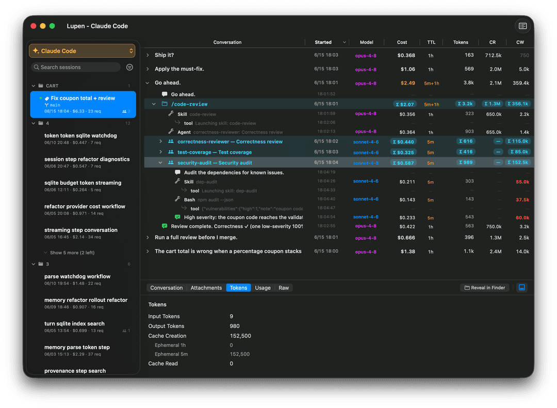This screenshot has width=557, height=408.
Task: Open the Raw tab
Action: (284, 288)
